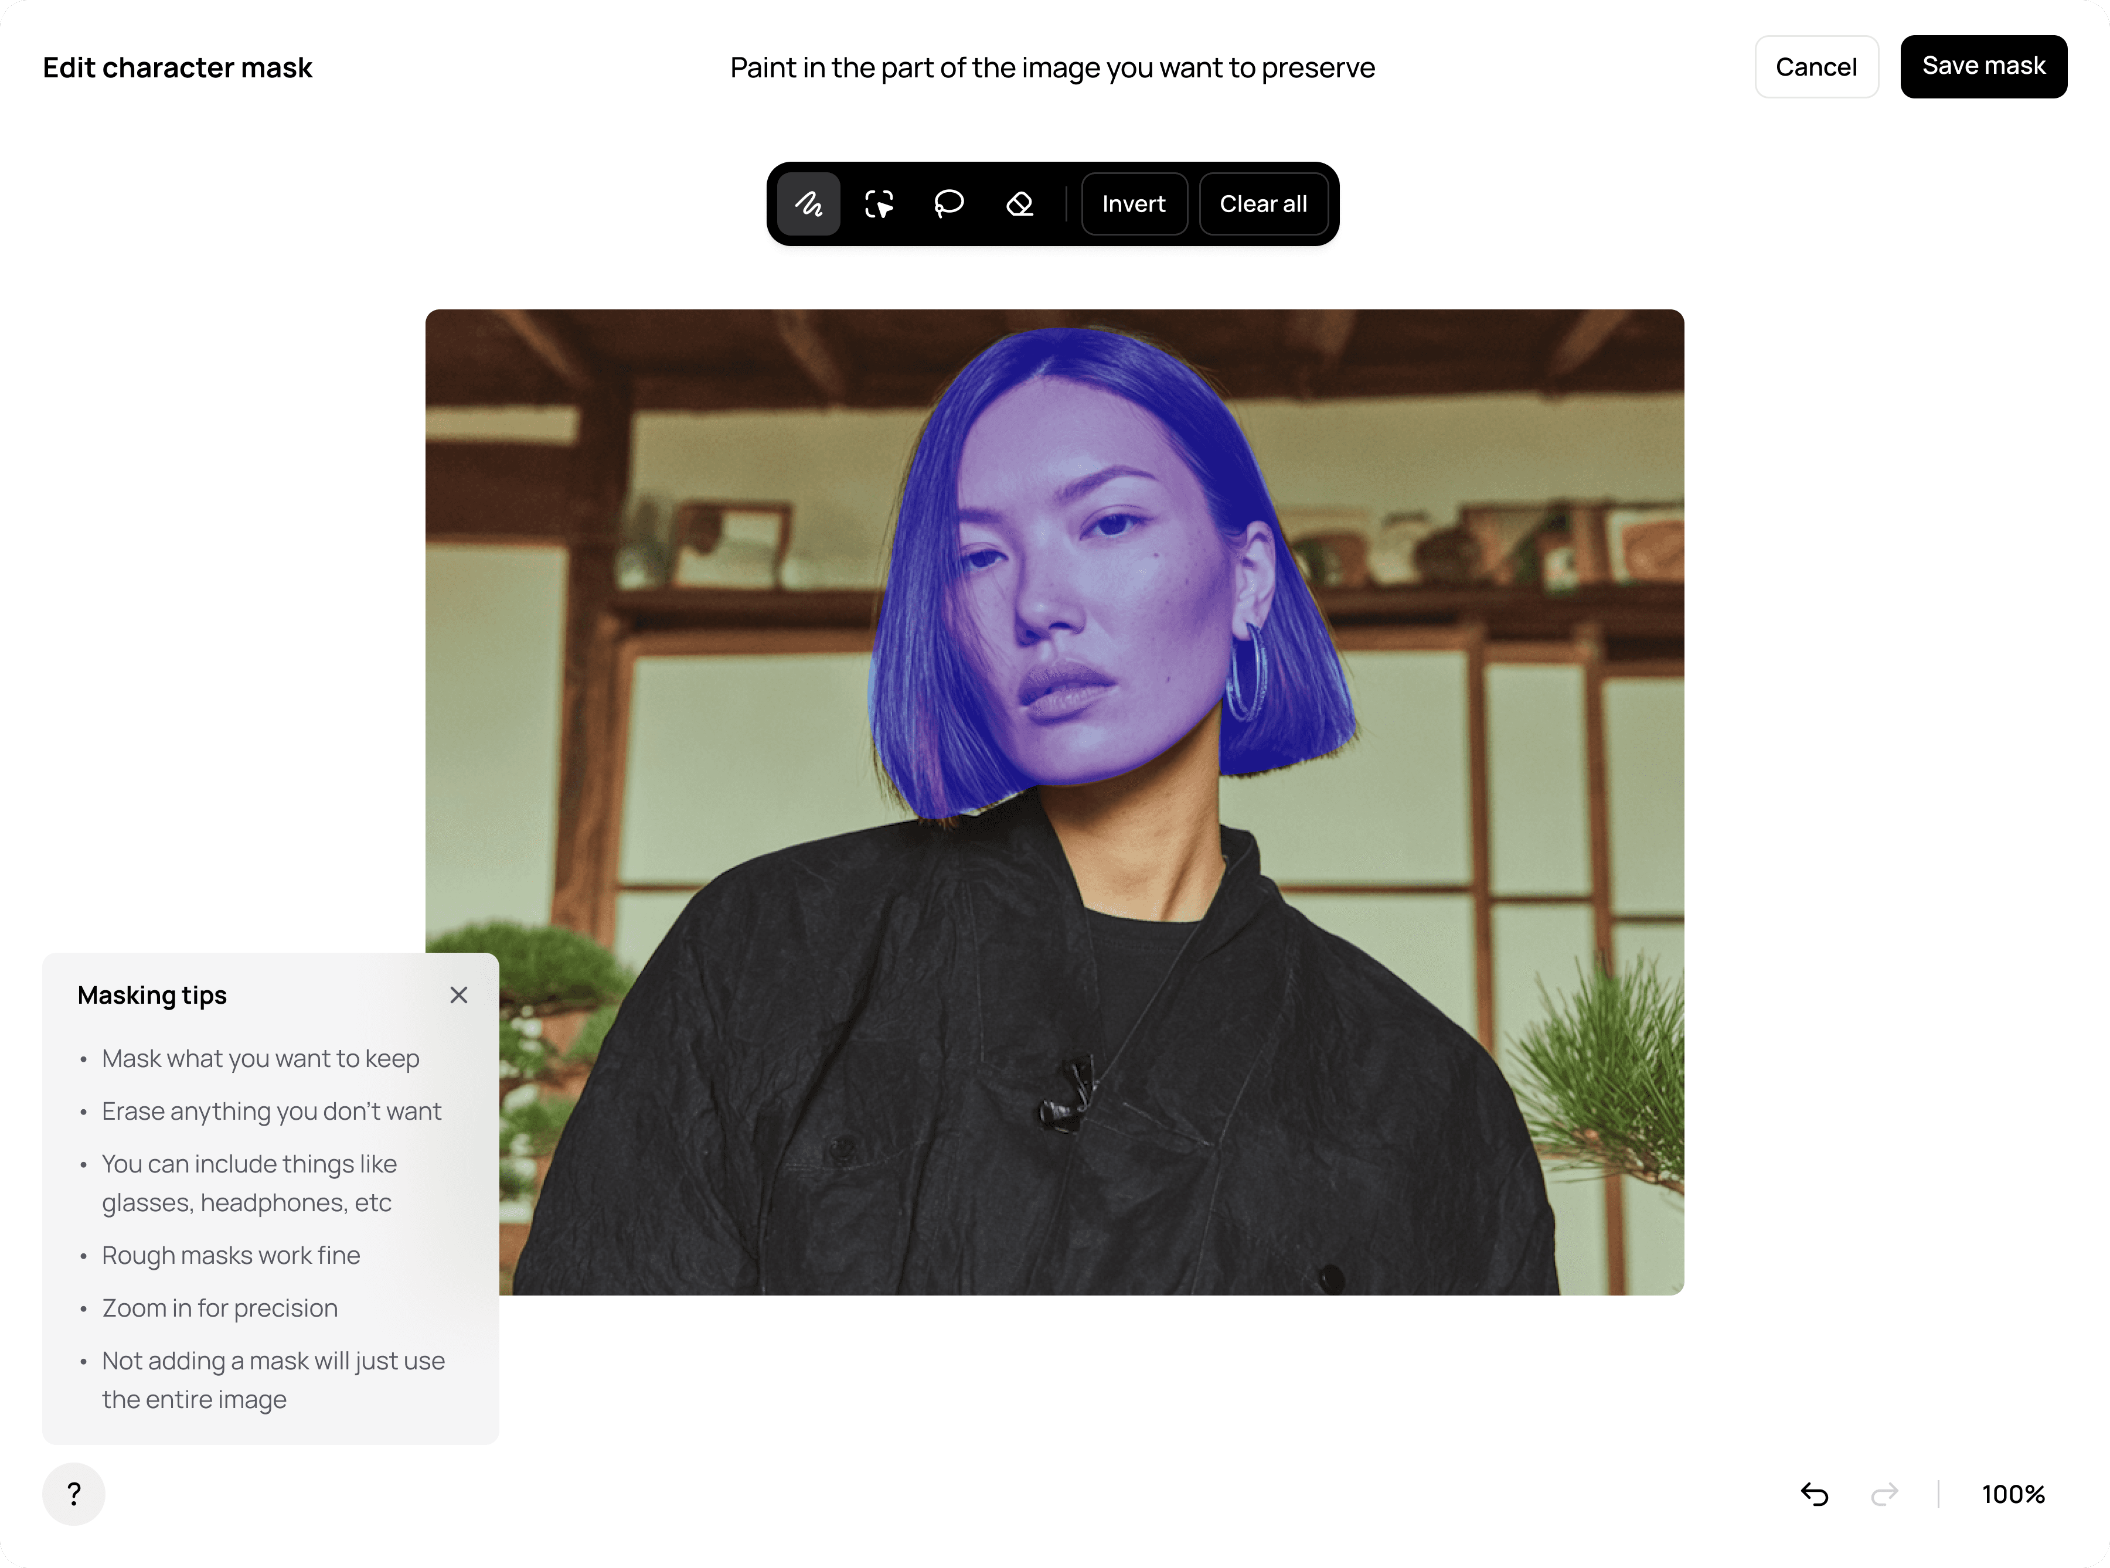
Task: Click the Edit character mask title
Action: pyautogui.click(x=178, y=67)
